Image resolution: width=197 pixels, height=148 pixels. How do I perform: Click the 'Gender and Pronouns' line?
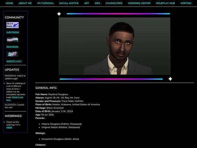59,101
